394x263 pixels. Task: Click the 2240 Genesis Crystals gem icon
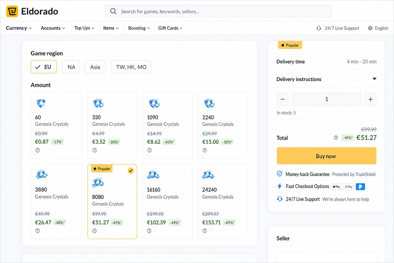pyautogui.click(x=210, y=103)
